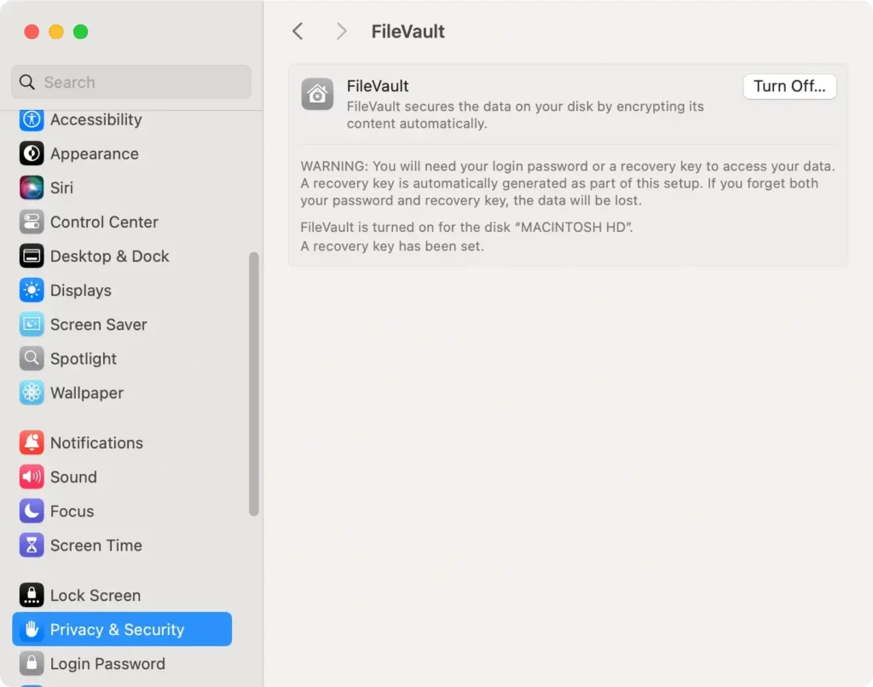The image size is (873, 687).
Task: Click the WARNING recovery key paragraph
Action: 568,183
